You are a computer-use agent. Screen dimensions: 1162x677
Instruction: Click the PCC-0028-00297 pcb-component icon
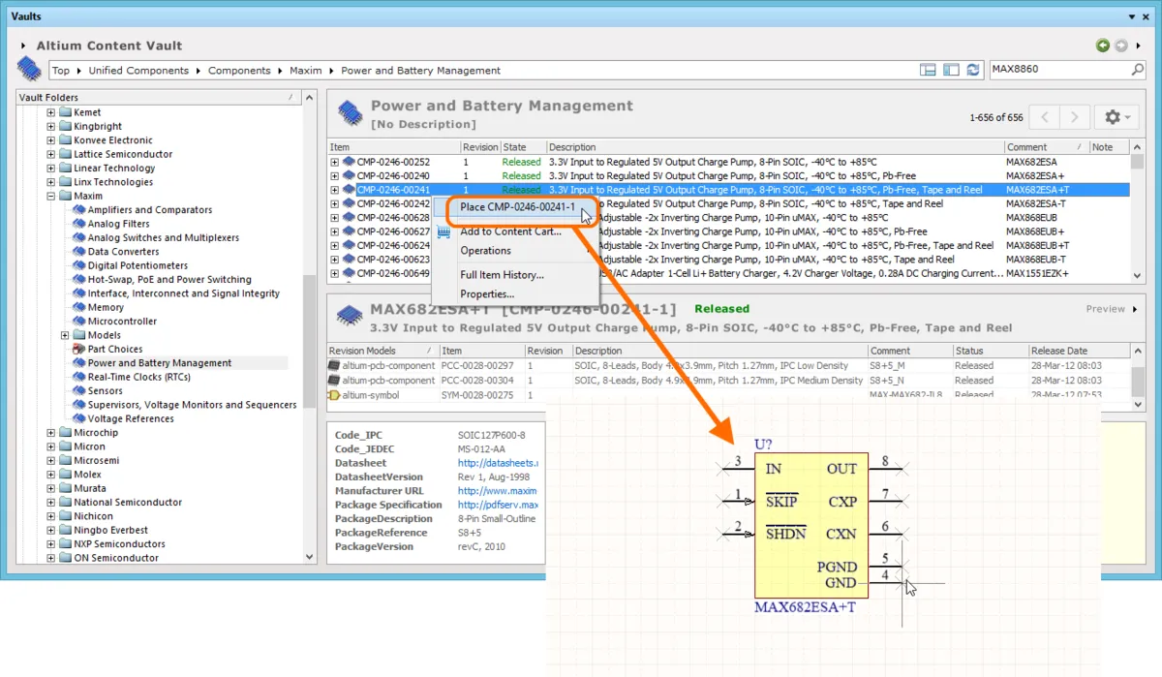pos(334,366)
